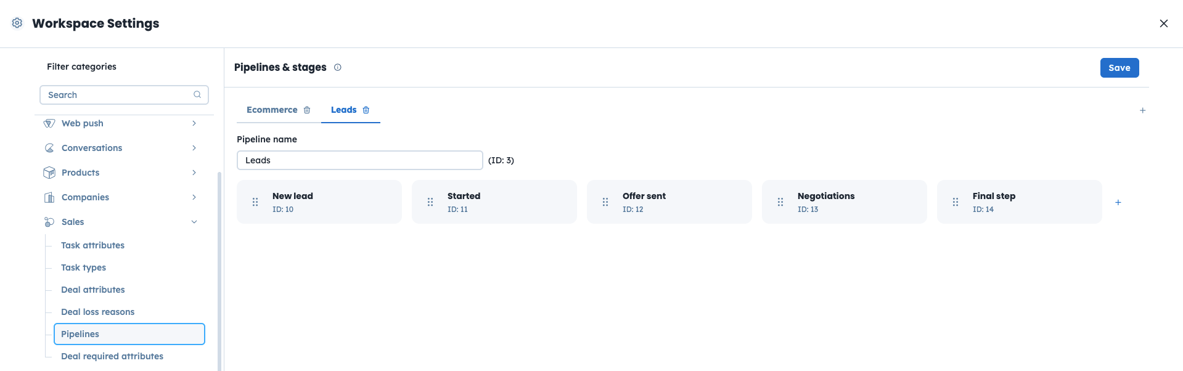Expand the Companies category chevron

click(x=194, y=197)
